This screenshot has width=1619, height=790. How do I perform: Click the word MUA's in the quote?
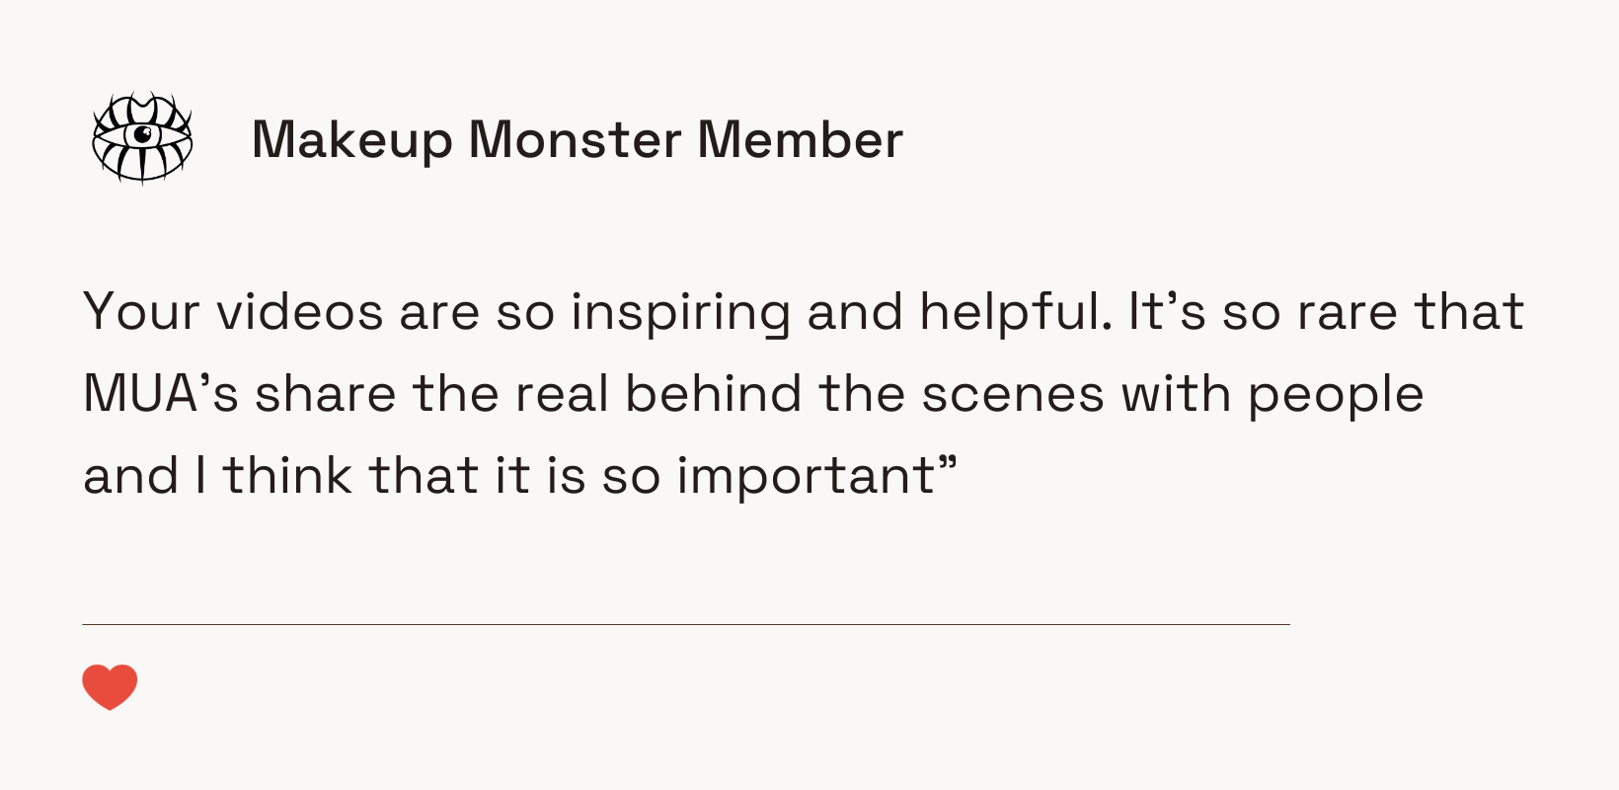coord(161,394)
